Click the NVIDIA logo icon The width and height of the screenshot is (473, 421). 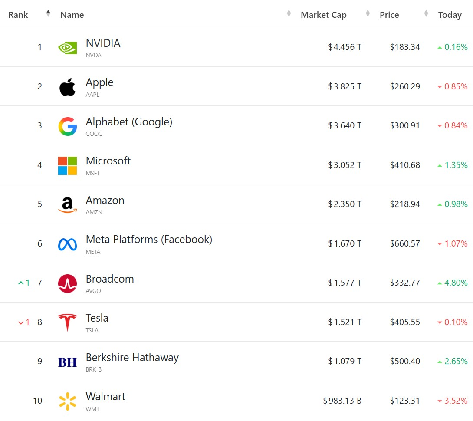(67, 47)
